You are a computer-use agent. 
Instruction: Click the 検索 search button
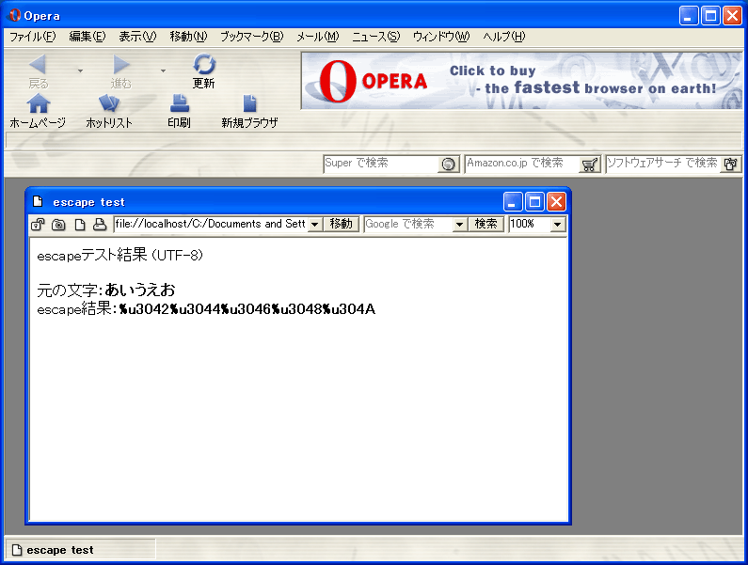click(486, 224)
